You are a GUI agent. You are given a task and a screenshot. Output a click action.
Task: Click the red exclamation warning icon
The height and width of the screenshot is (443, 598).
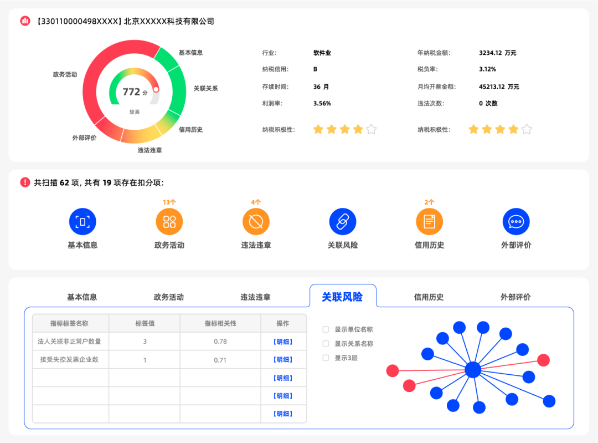click(x=25, y=182)
